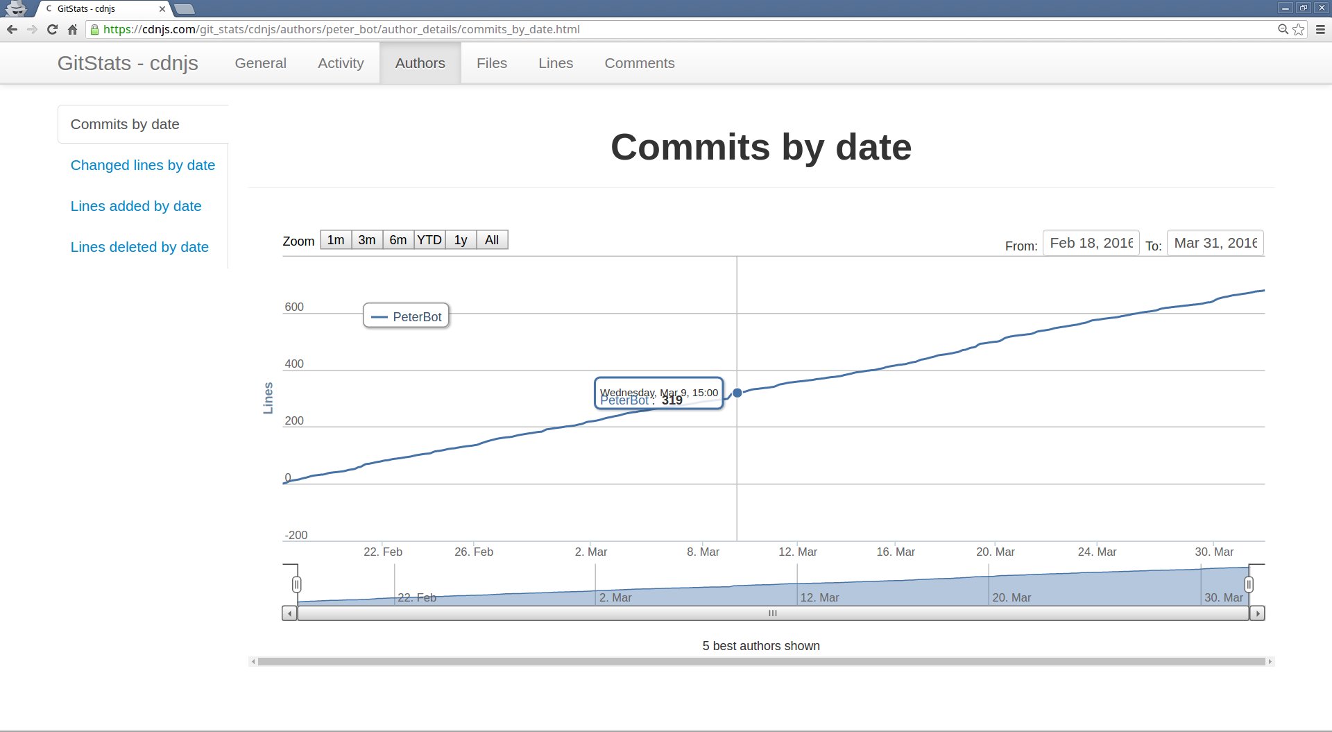
Task: Reload the page with the refresh icon
Action: [x=52, y=29]
